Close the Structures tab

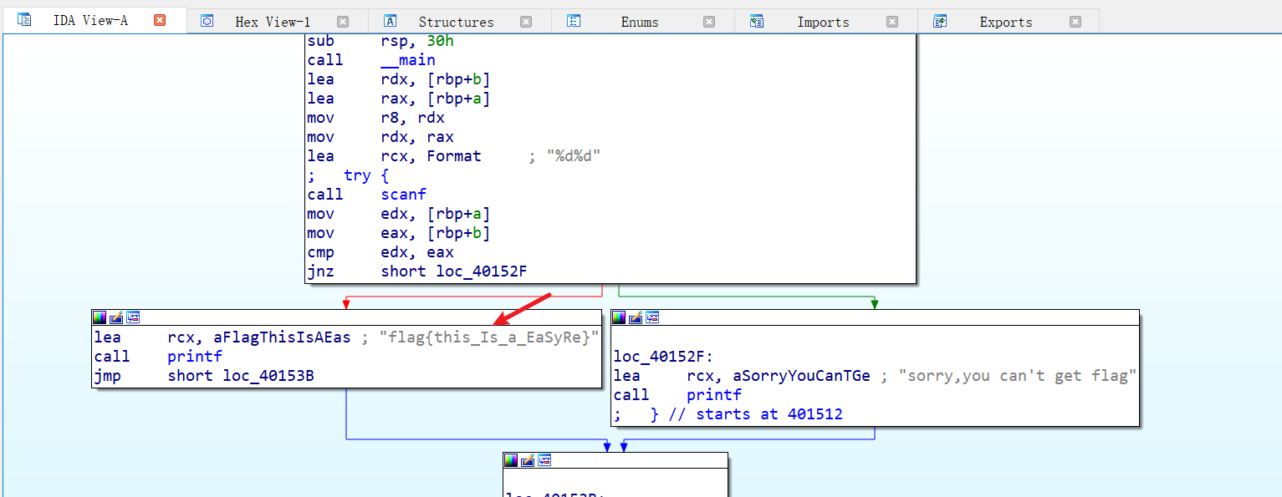click(526, 22)
